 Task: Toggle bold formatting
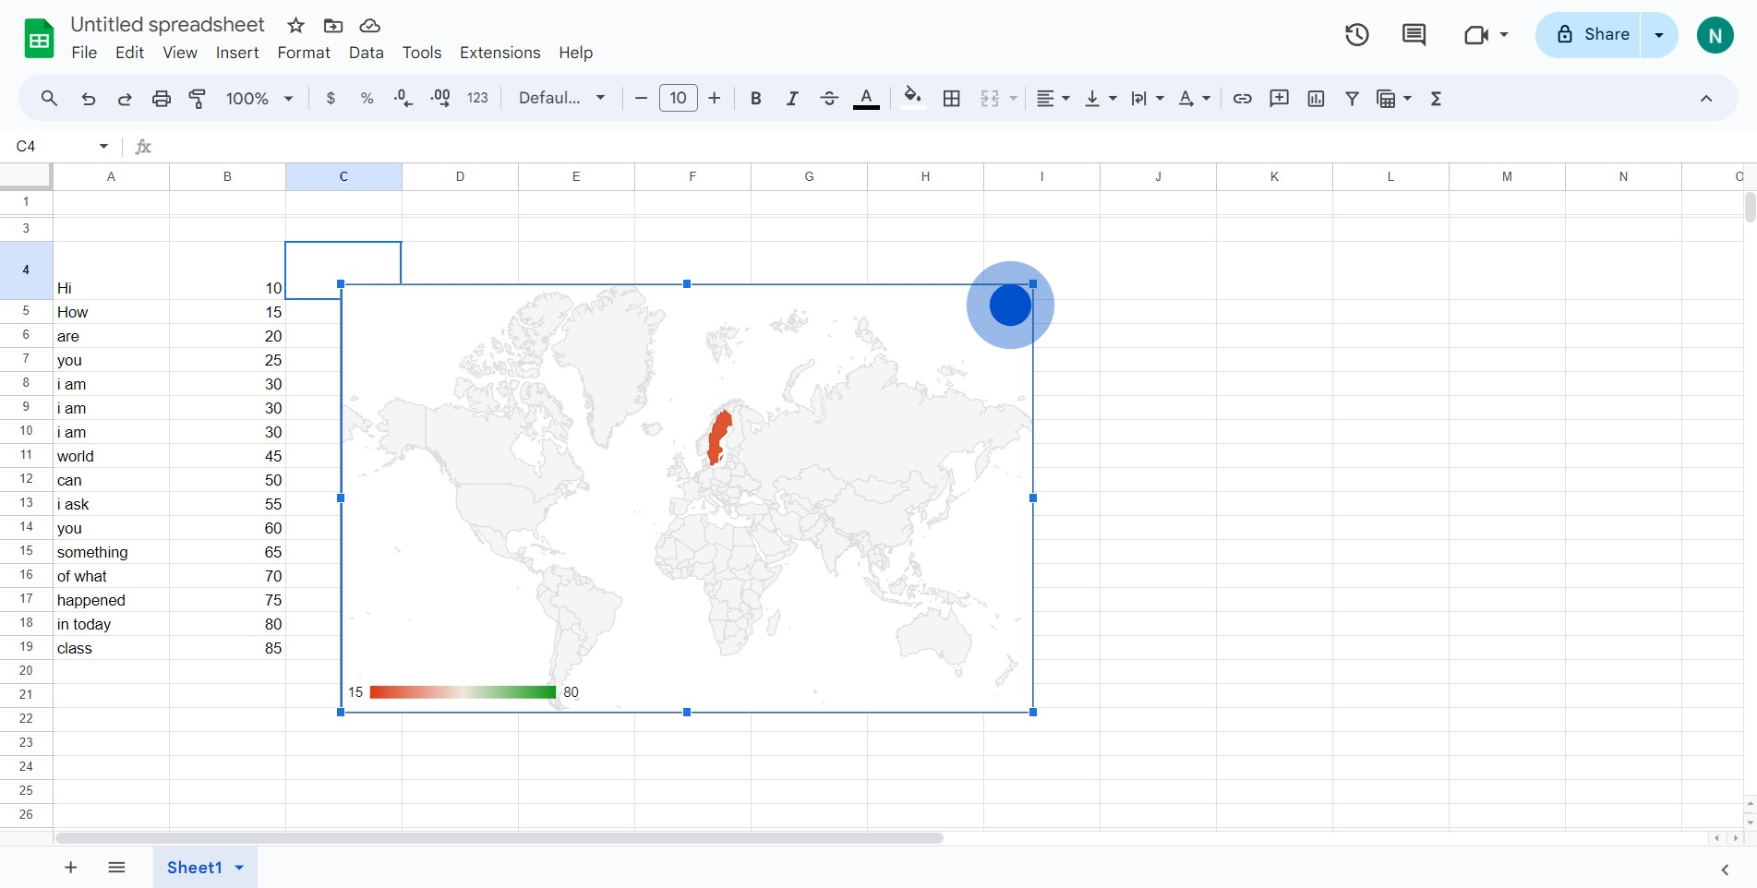pyautogui.click(x=755, y=98)
